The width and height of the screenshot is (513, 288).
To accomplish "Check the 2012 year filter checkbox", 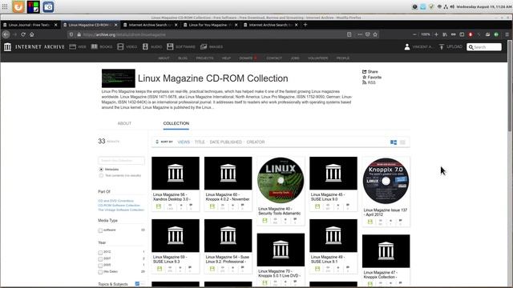I will click(x=100, y=253).
